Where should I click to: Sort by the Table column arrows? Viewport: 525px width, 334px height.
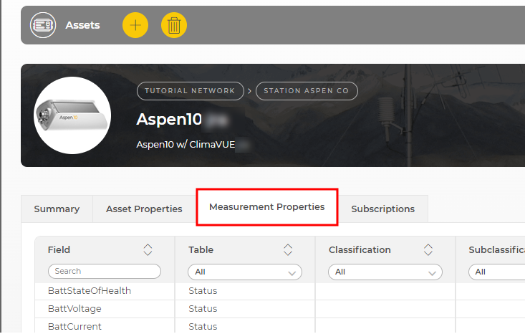point(288,250)
